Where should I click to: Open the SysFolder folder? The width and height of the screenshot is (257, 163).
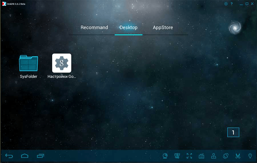(29, 67)
